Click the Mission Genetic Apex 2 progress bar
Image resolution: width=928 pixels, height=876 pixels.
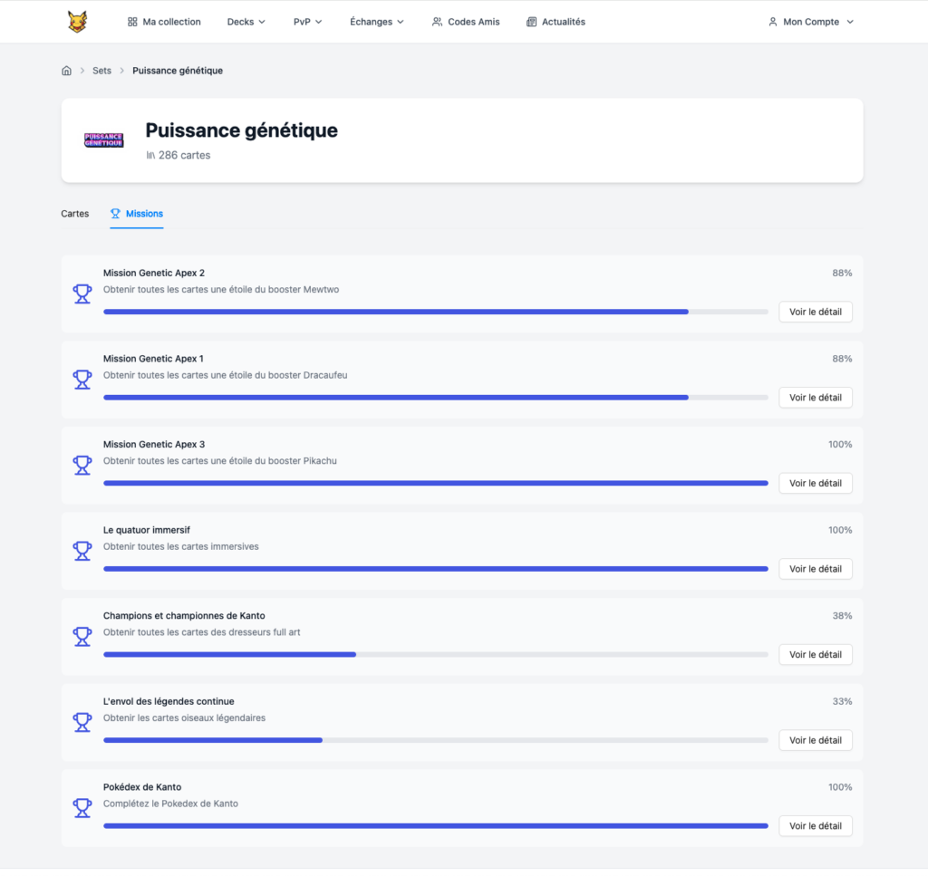(436, 312)
